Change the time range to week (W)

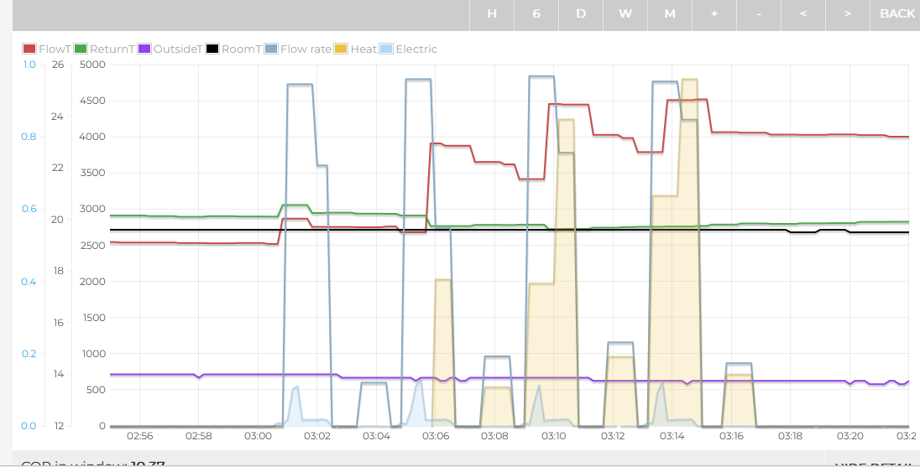click(625, 14)
